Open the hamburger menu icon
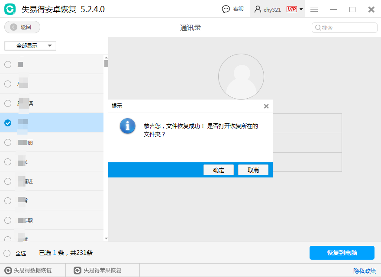This screenshot has height=277, width=381. (314, 9)
